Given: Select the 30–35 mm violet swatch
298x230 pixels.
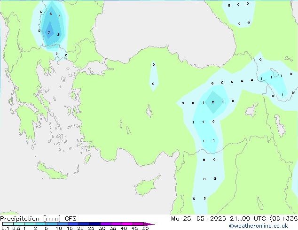Looking at the screenshot, I should (x=106, y=224).
